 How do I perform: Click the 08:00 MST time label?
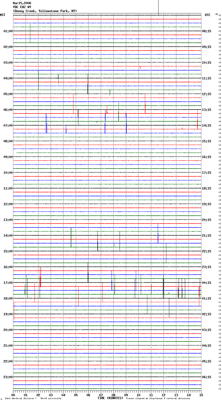[8, 141]
